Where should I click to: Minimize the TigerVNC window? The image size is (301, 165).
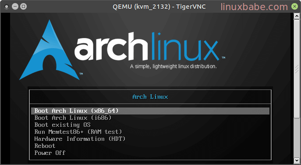click(x=15, y=7)
